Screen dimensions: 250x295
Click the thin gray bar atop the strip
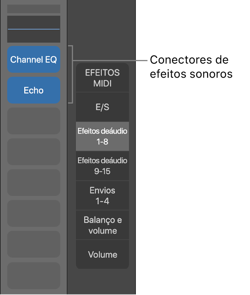34,9
